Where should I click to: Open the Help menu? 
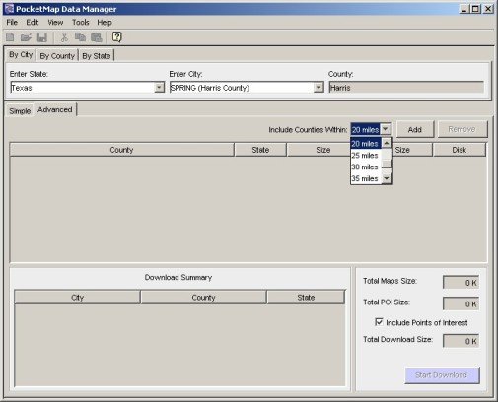105,22
